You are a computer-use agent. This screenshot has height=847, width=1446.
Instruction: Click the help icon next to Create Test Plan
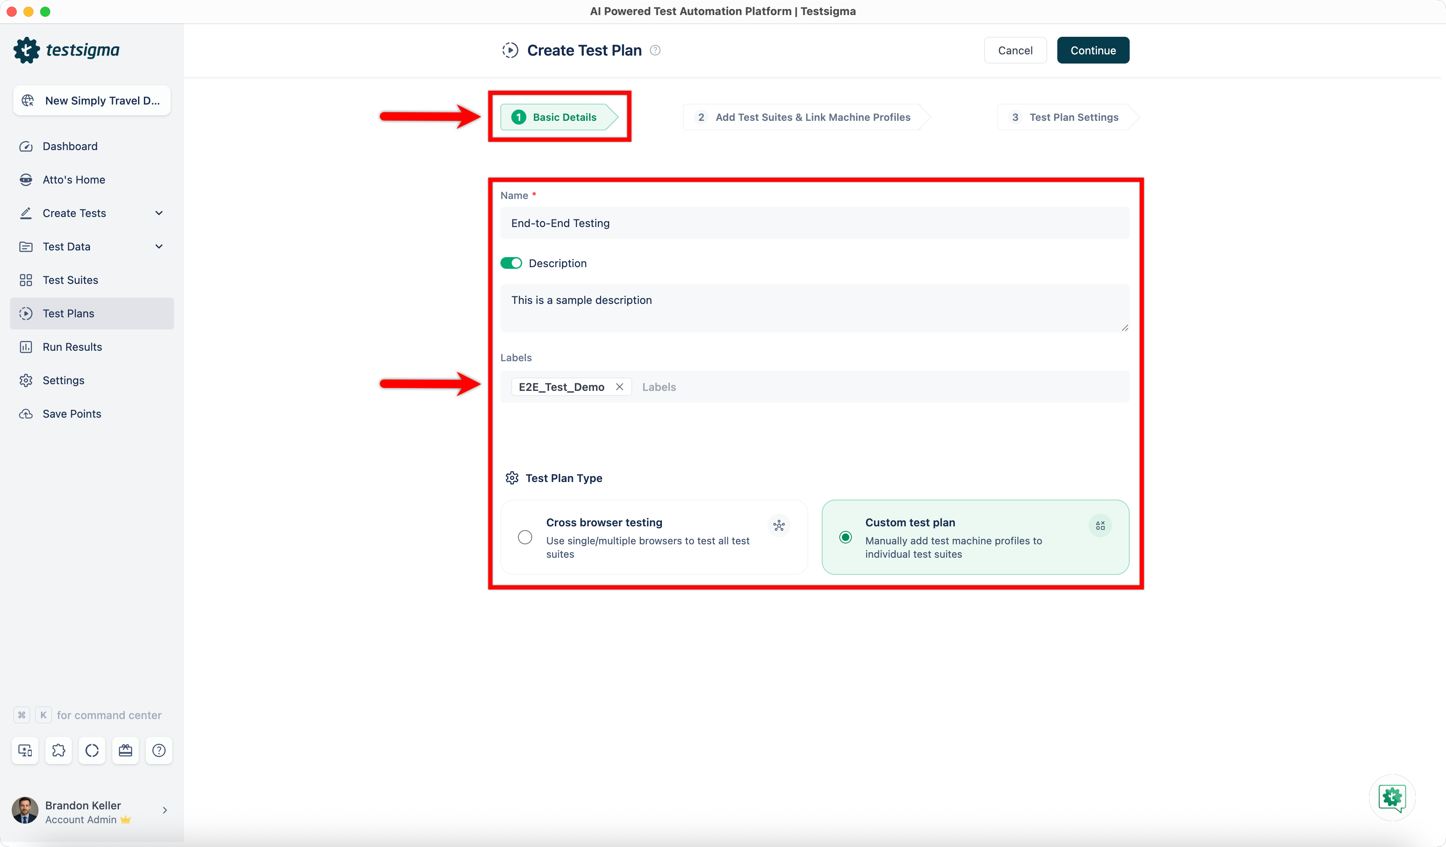(655, 51)
